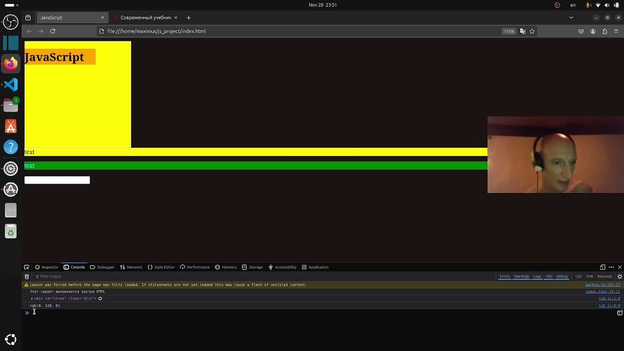The width and height of the screenshot is (624, 351).
Task: Switch to the Memory tab
Action: (x=226, y=267)
